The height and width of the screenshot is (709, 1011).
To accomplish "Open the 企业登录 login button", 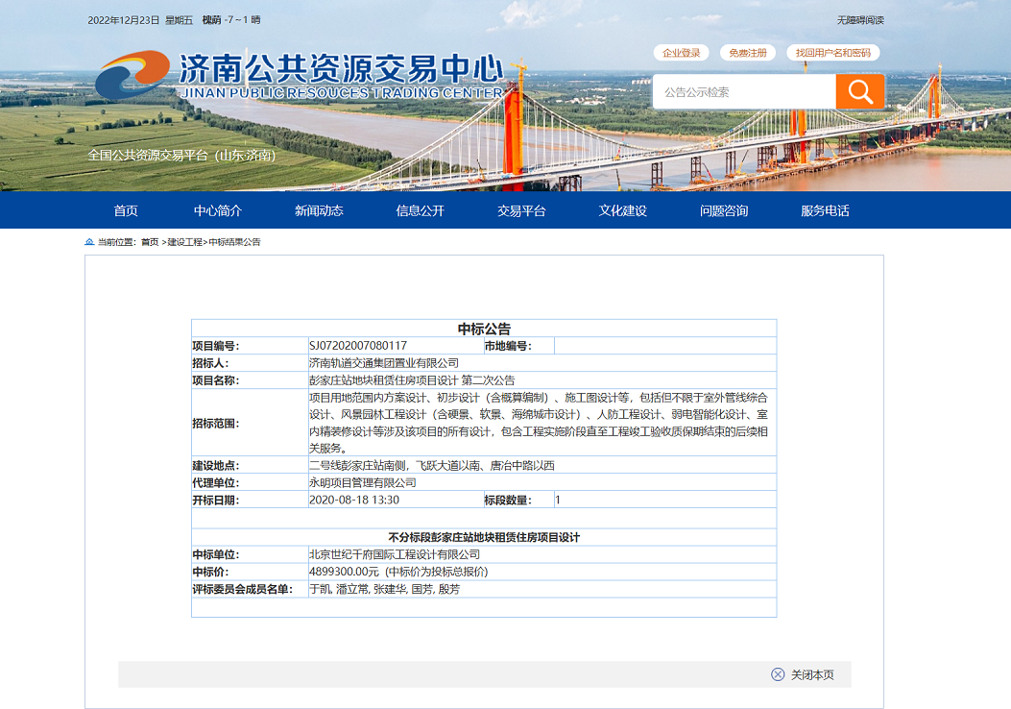I will coord(681,53).
